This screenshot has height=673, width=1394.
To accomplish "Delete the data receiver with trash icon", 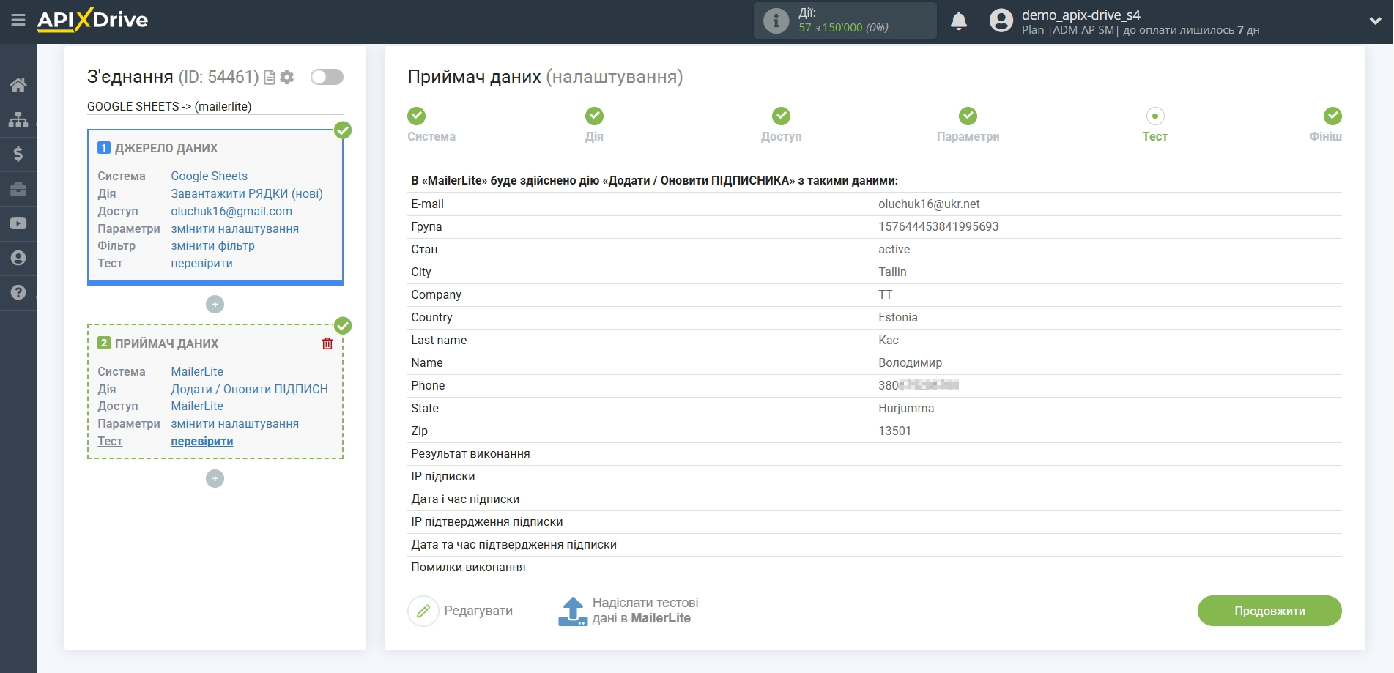I will tap(327, 343).
